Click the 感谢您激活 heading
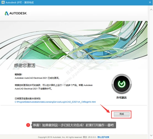 pos(25,65)
